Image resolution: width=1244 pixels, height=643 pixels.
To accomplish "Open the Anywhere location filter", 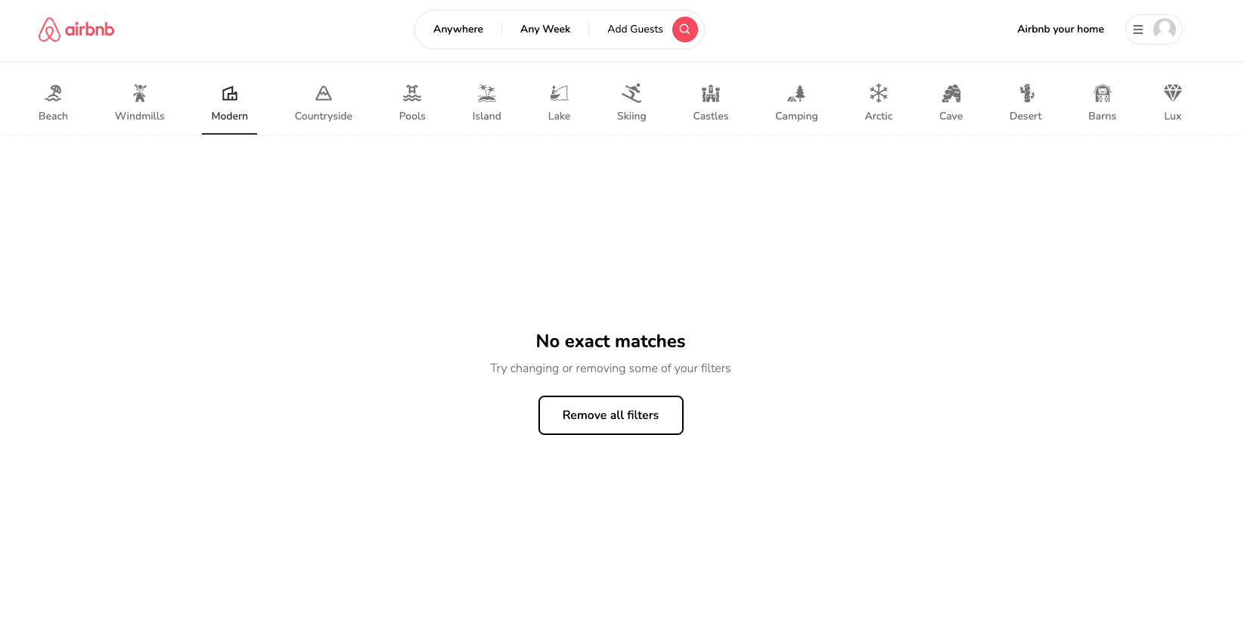I will 458,30.
